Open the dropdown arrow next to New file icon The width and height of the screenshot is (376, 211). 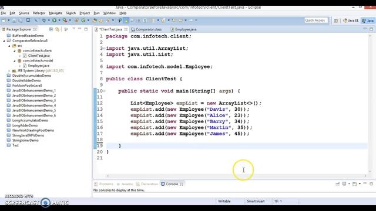point(8,21)
